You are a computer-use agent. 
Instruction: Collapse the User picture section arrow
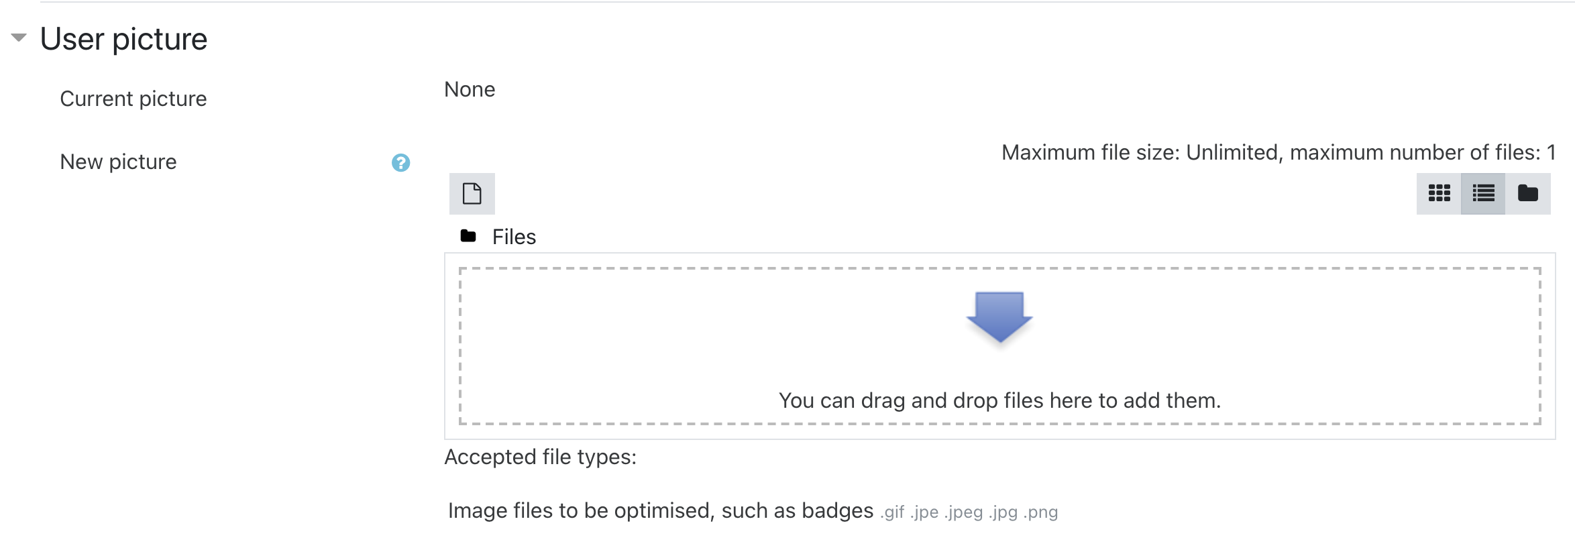19,38
